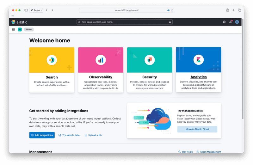Open the hamburger navigation menu
The image size is (253, 165).
13,30
